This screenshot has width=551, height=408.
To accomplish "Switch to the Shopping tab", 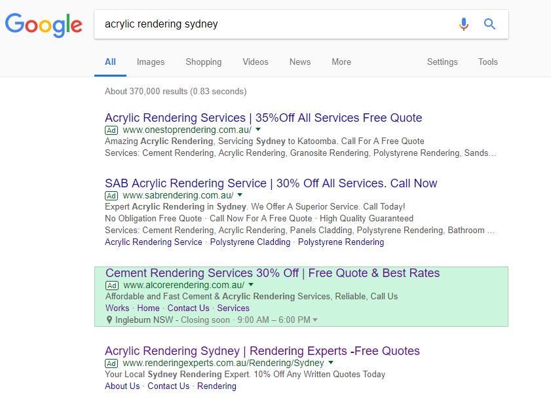I will [204, 62].
